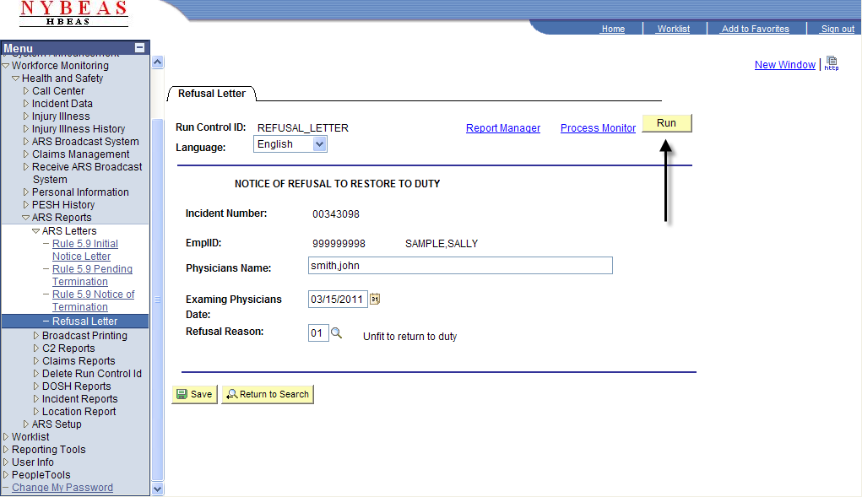The height and width of the screenshot is (497, 862).
Task: Expand the Injury Illness History folder
Action: (x=26, y=128)
